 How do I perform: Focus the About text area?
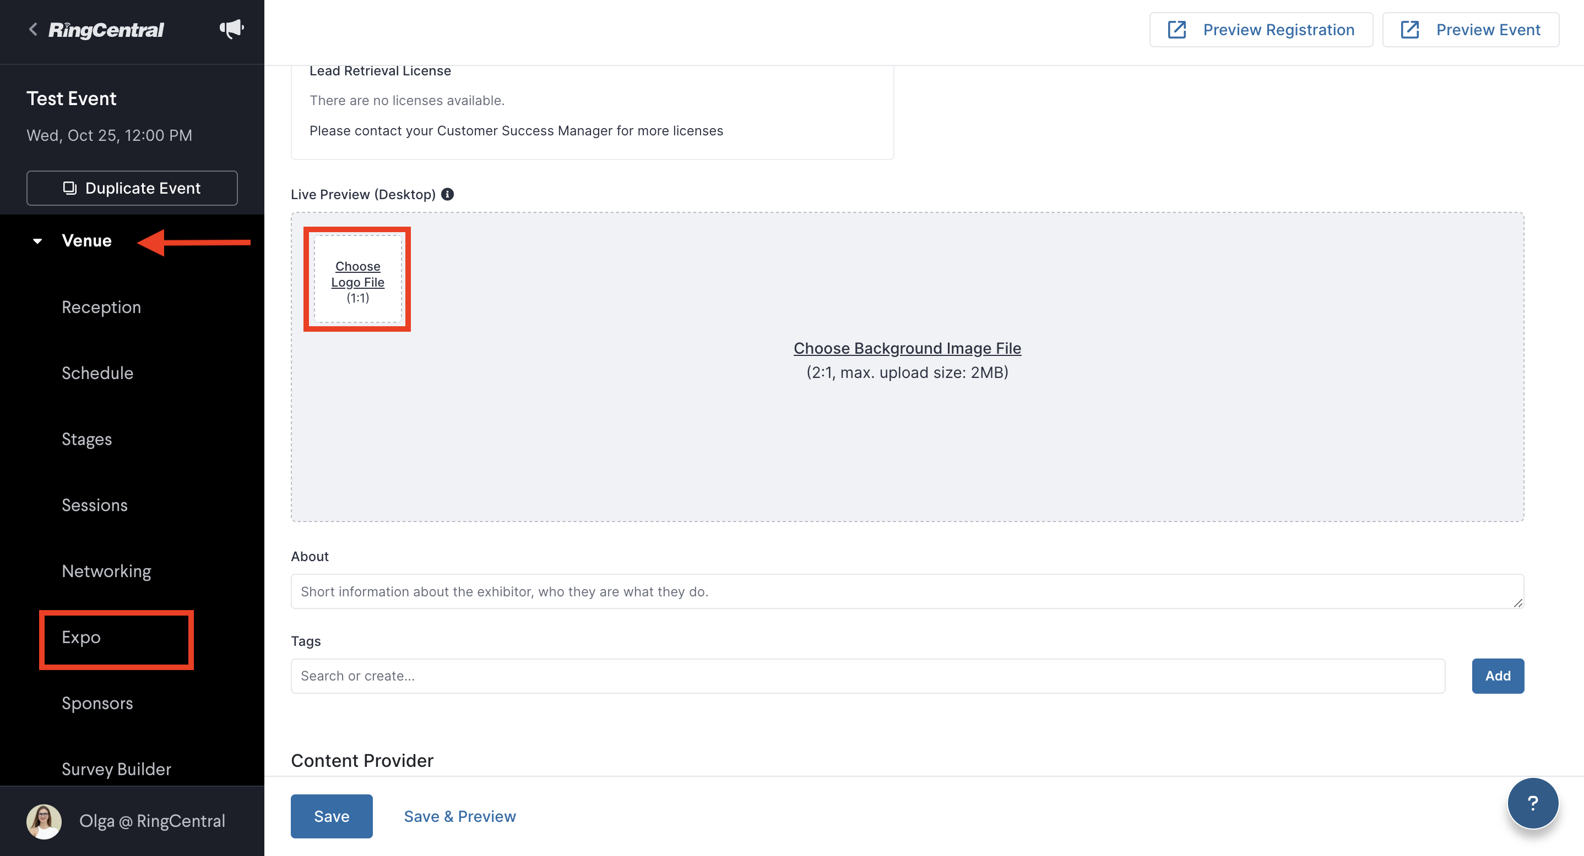point(907,591)
